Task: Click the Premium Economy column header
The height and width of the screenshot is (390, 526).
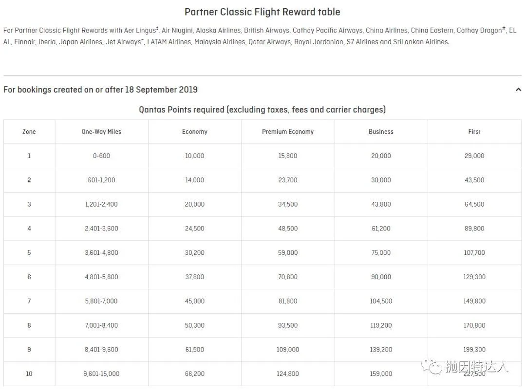Action: click(287, 131)
